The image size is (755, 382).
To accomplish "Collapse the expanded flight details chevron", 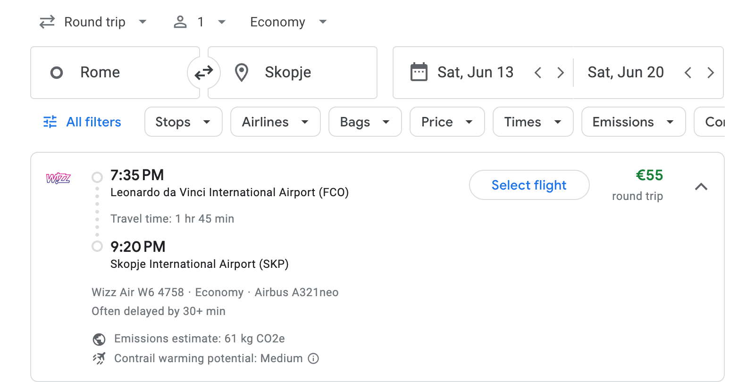I will point(702,187).
